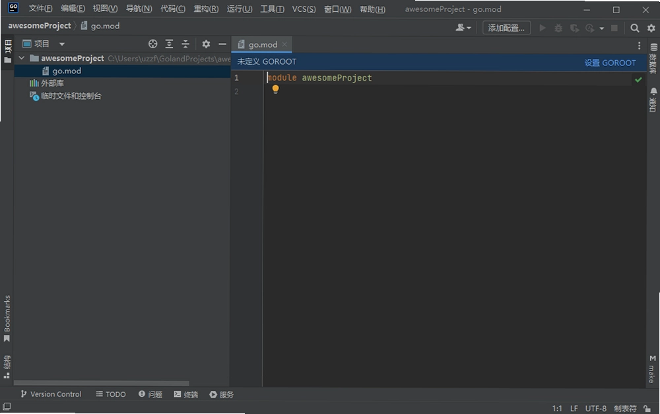Hide the project panel with minus icon
Image resolution: width=660 pixels, height=414 pixels.
coord(222,44)
